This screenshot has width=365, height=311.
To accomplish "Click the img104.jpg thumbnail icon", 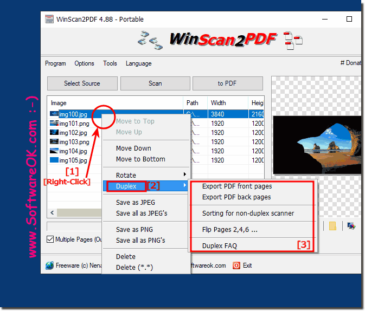I will click(54, 151).
